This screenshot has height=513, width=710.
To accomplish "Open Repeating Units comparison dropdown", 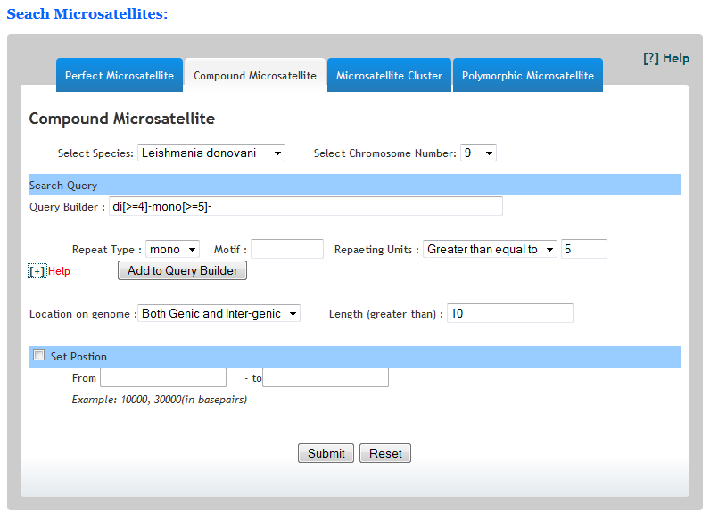I will coord(490,250).
